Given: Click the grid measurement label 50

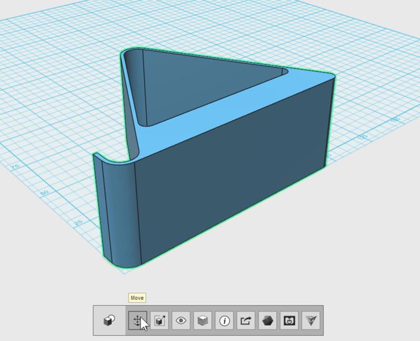Looking at the screenshot, I should 45,193.
